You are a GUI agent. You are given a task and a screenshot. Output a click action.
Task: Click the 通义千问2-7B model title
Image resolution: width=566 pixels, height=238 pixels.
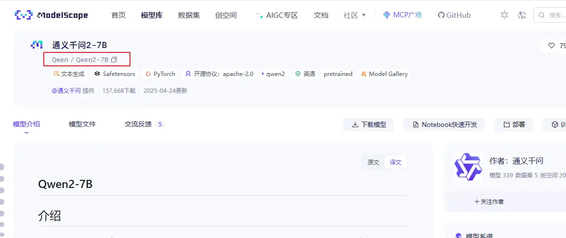(79, 45)
